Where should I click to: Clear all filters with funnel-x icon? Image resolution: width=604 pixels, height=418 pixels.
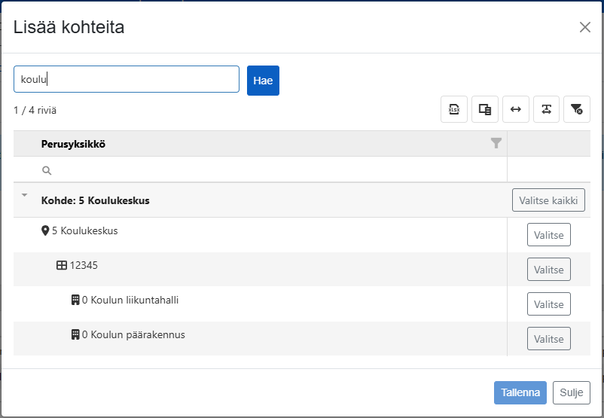coord(577,109)
